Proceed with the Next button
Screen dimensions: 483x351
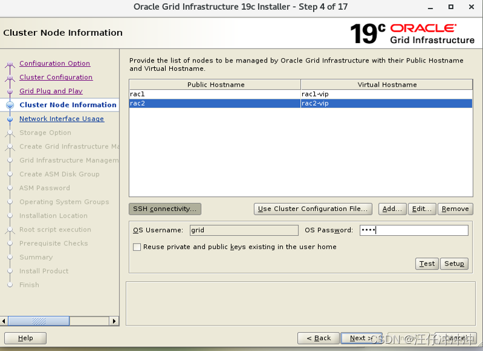tap(362, 338)
